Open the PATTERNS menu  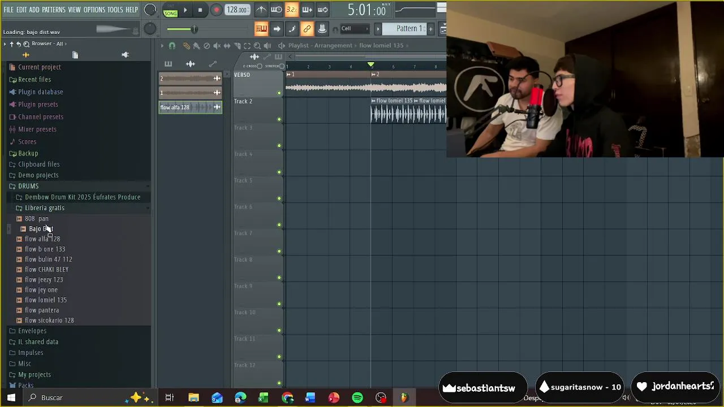click(54, 10)
